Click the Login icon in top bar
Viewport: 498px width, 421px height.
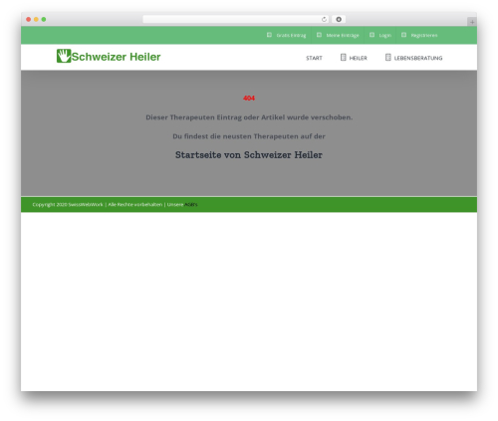point(372,35)
